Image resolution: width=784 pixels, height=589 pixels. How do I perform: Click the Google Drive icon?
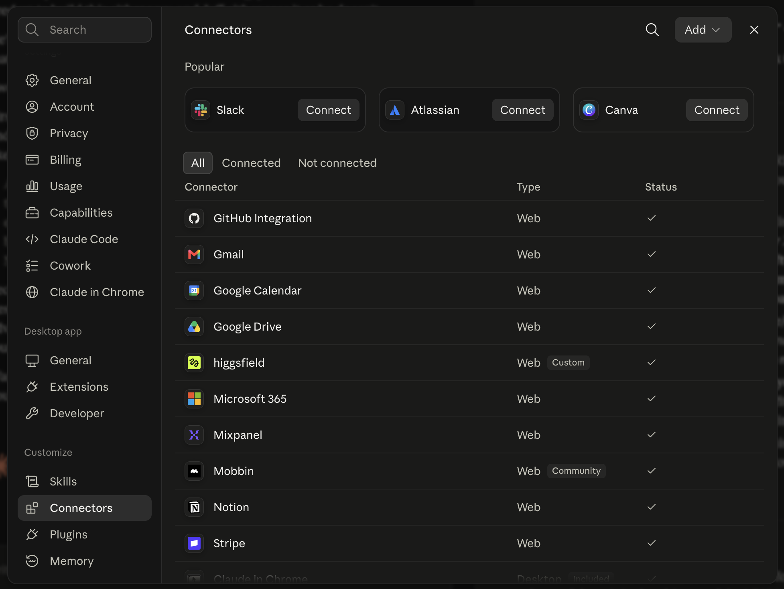194,327
